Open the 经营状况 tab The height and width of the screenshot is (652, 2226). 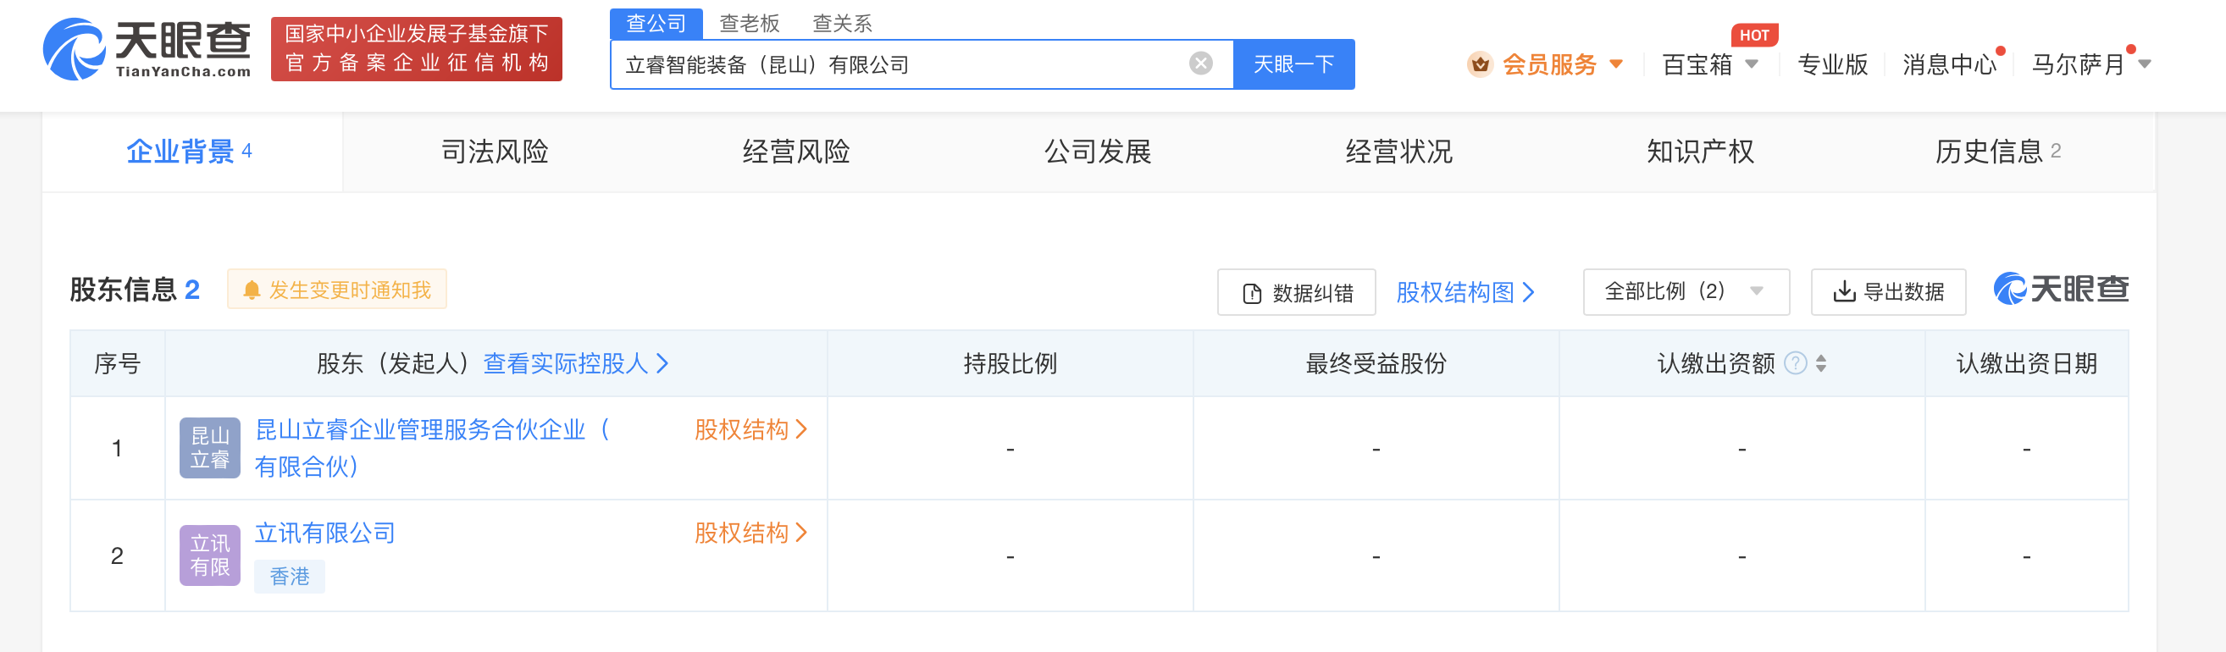point(1399,152)
